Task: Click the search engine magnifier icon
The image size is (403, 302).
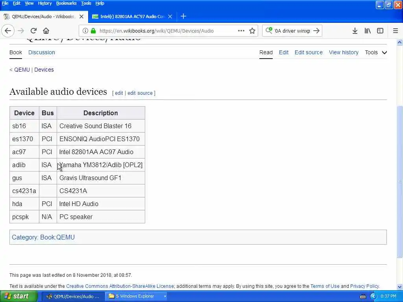Action: click(x=269, y=31)
